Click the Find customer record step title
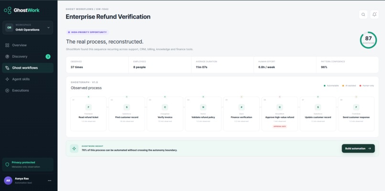The height and width of the screenshot is (191, 385). (127, 117)
